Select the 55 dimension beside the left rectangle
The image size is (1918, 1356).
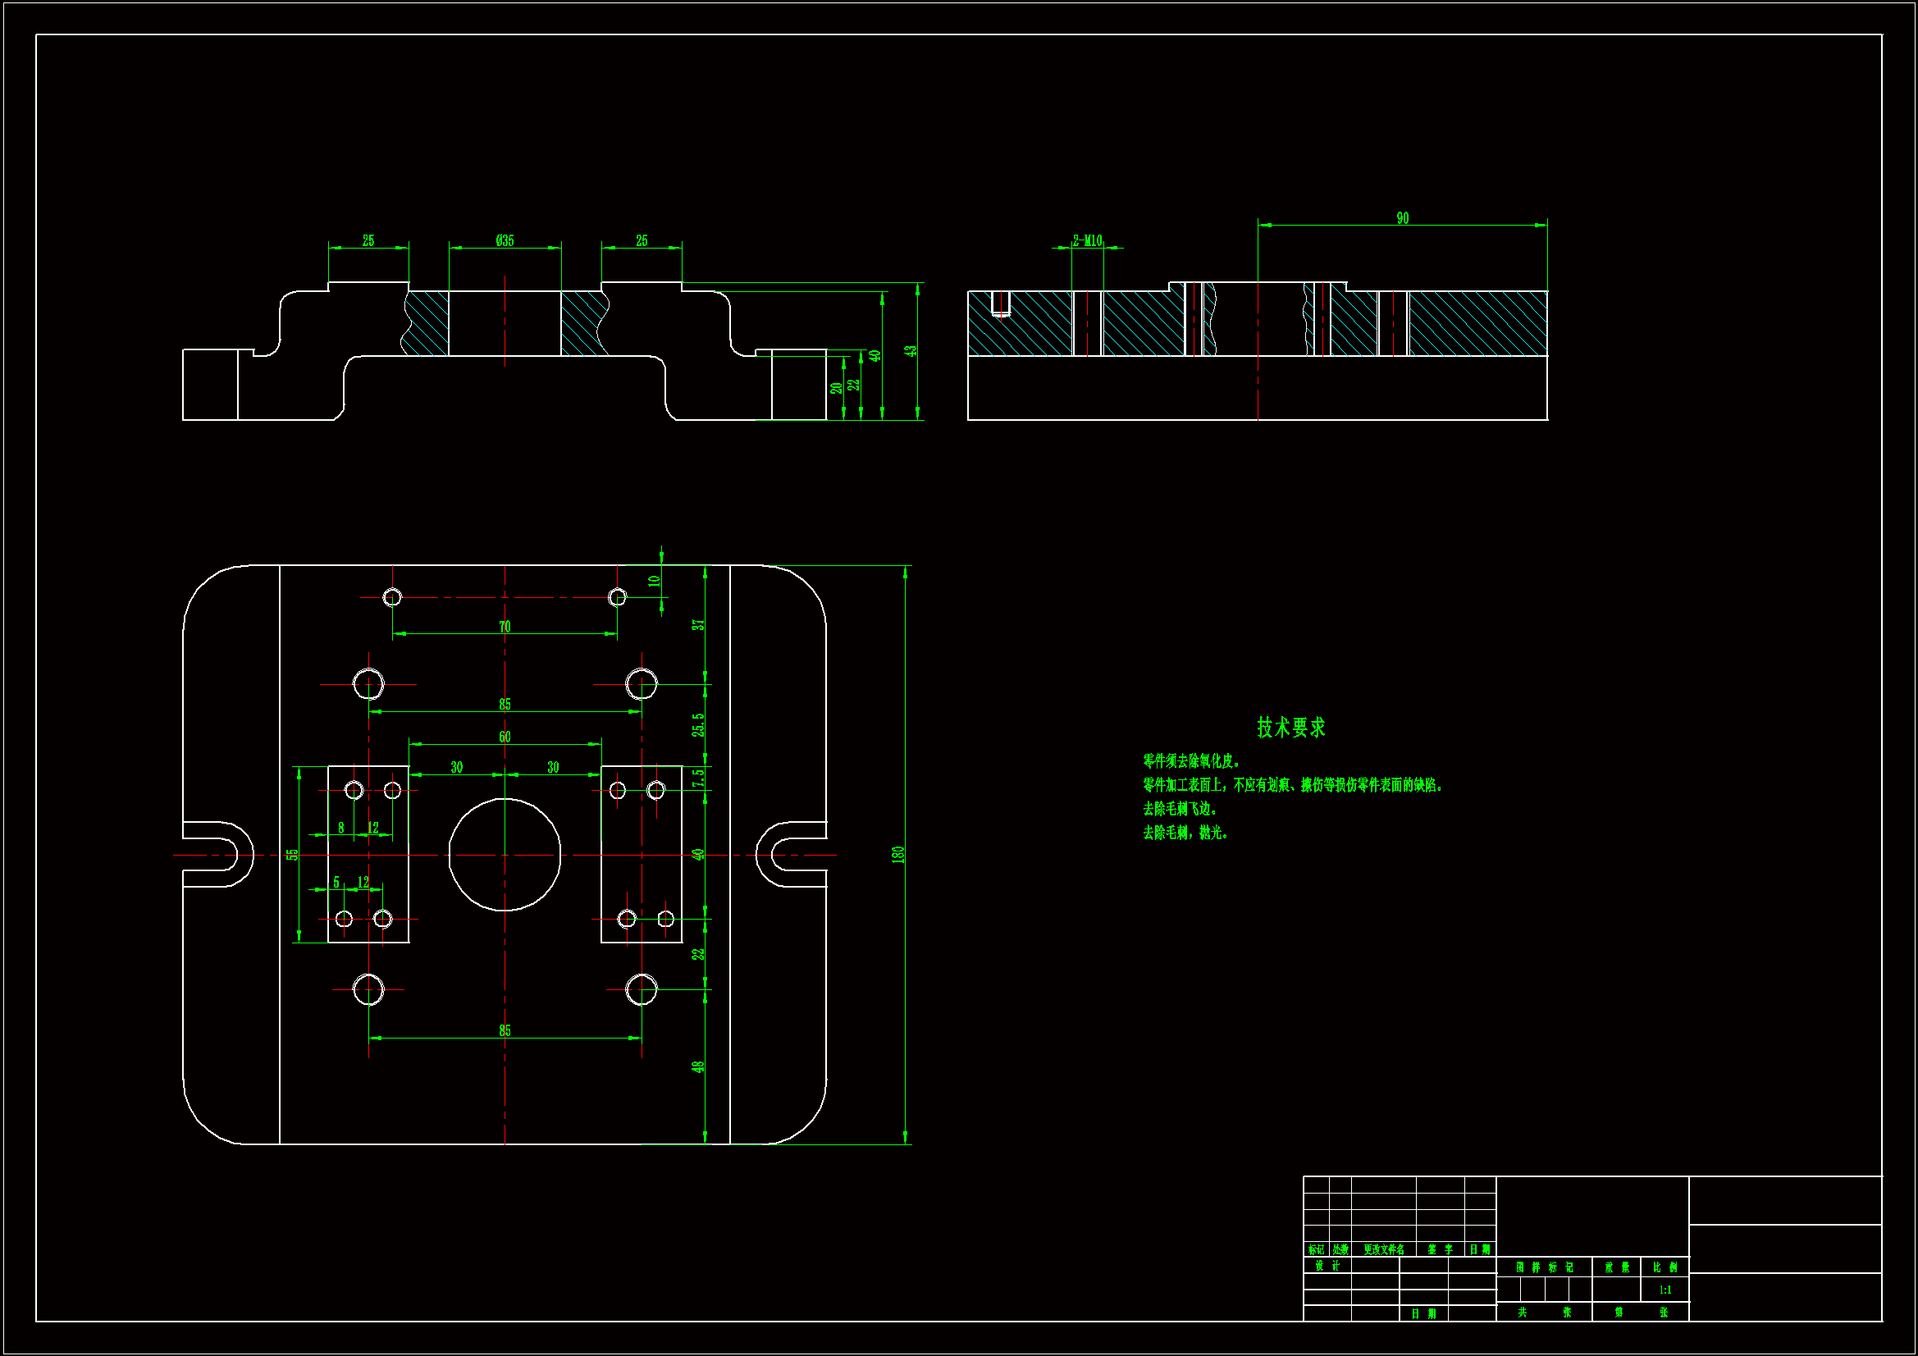[291, 855]
